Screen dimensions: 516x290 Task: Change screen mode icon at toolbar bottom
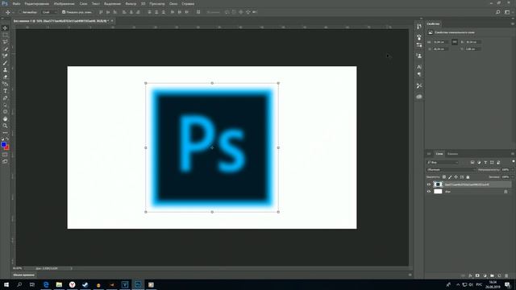click(x=5, y=161)
